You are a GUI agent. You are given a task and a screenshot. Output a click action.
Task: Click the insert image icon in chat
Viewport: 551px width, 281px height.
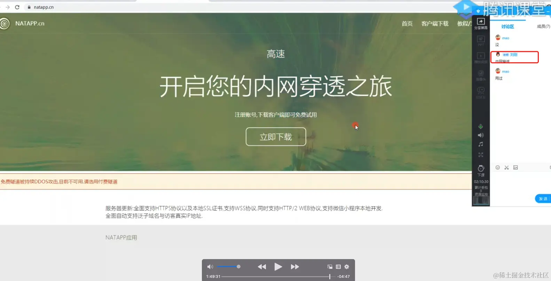click(x=516, y=168)
